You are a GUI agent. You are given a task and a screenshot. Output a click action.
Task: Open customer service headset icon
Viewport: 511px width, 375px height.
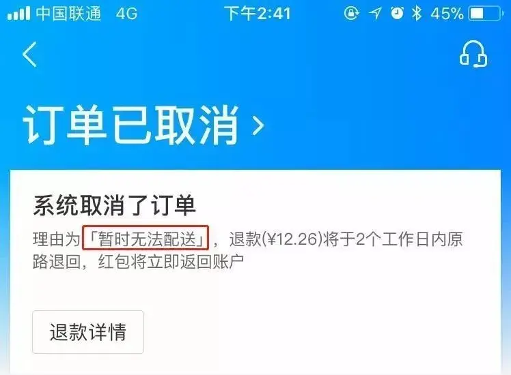tap(473, 54)
